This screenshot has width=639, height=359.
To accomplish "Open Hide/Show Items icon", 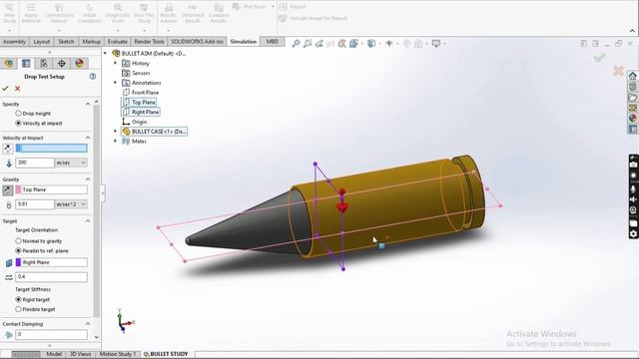I will (x=388, y=43).
